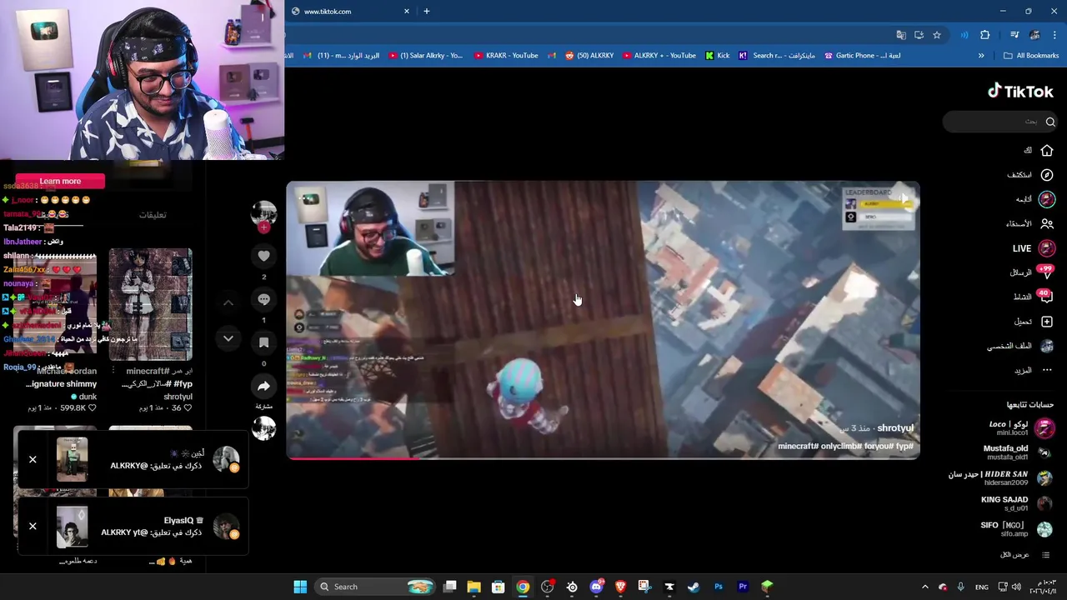Open (50) ALKRKY bookmark
Image resolution: width=1067 pixels, height=600 pixels.
[589, 56]
